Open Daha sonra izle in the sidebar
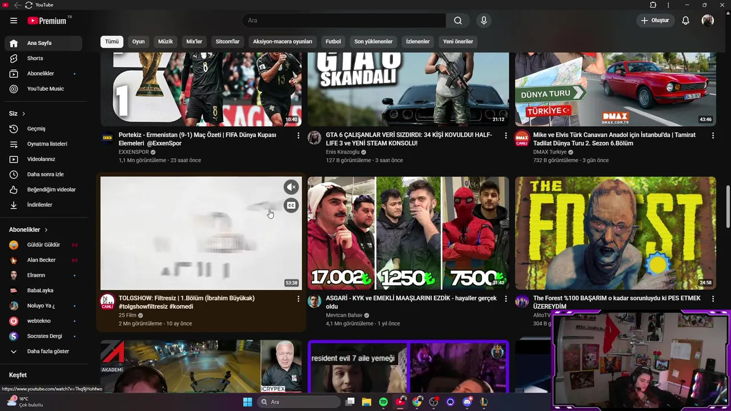This screenshot has width=731, height=411. (43, 174)
